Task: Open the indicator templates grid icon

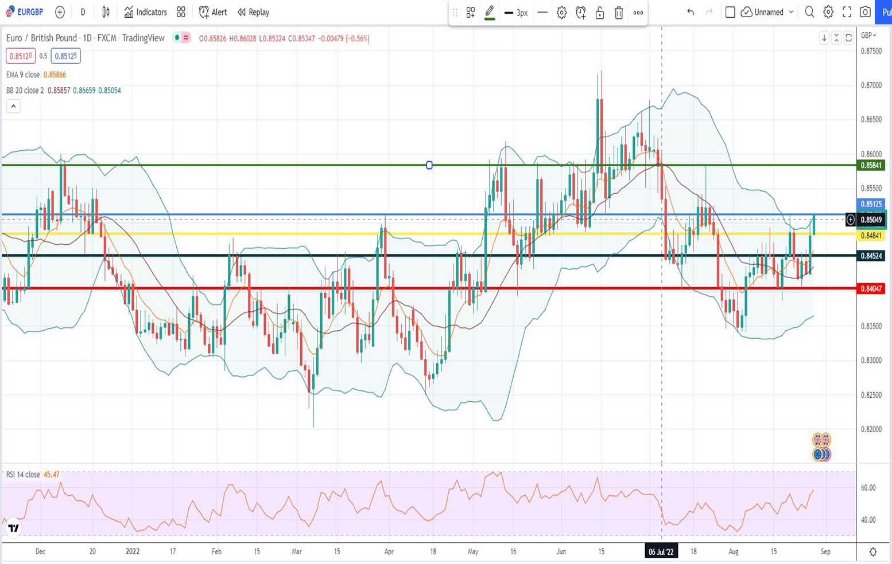Action: point(181,12)
